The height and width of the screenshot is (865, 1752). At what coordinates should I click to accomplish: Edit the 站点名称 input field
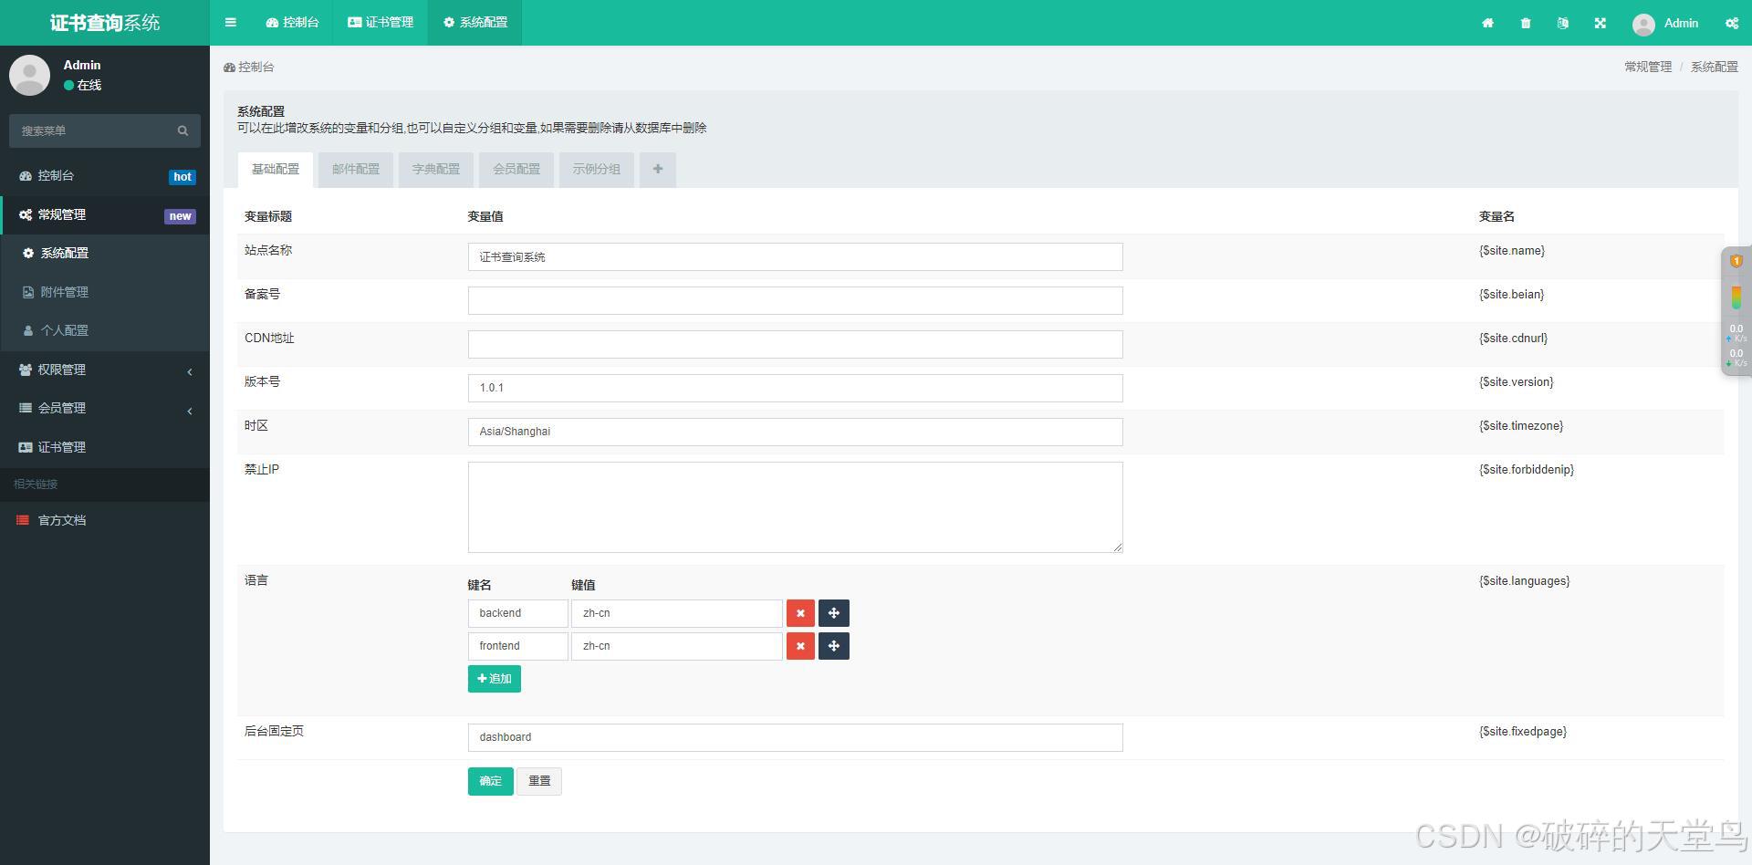(795, 257)
